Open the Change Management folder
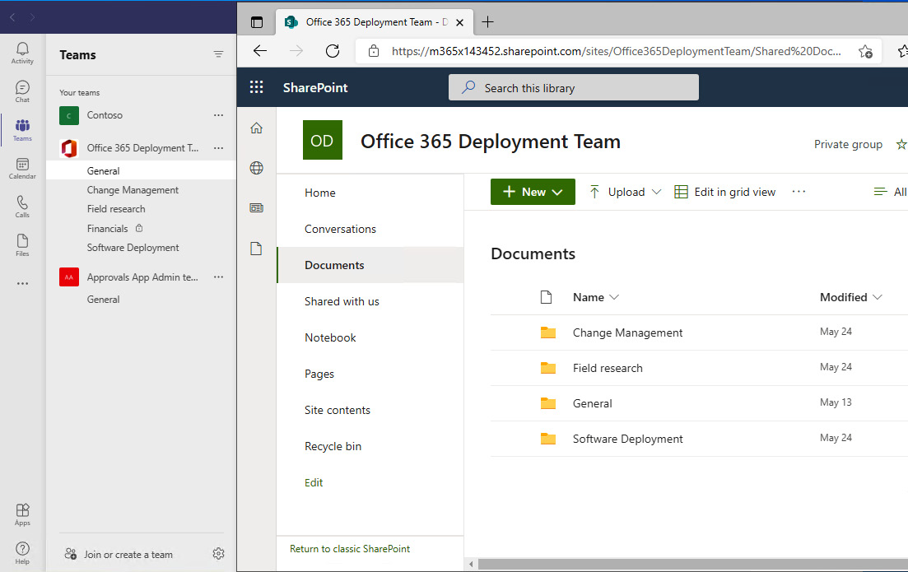Viewport: 908px width, 572px height. point(627,333)
